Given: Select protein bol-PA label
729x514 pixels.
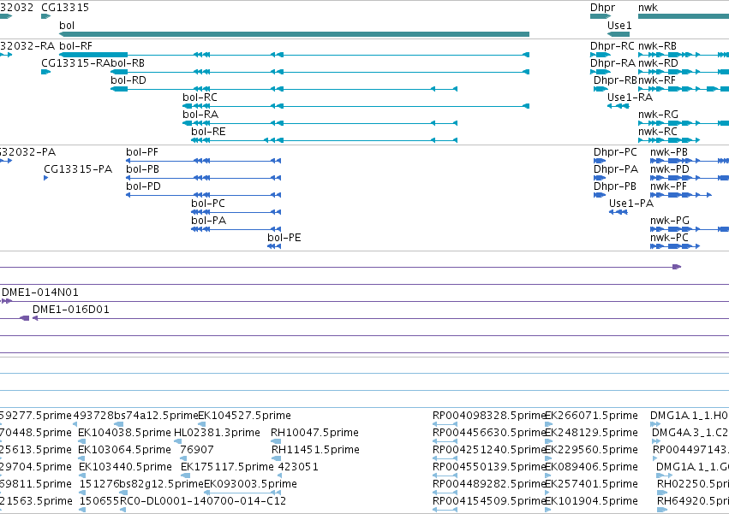Looking at the screenshot, I should coord(209,221).
